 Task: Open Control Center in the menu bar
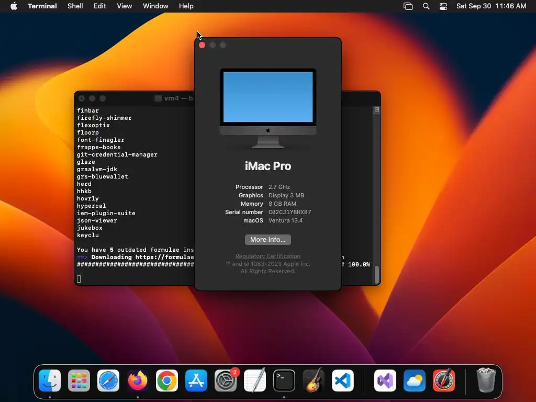(x=443, y=6)
